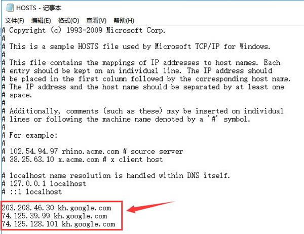Click the word 'space.' in comments
Viewport: 304px width, 234px height.
click(x=21, y=95)
